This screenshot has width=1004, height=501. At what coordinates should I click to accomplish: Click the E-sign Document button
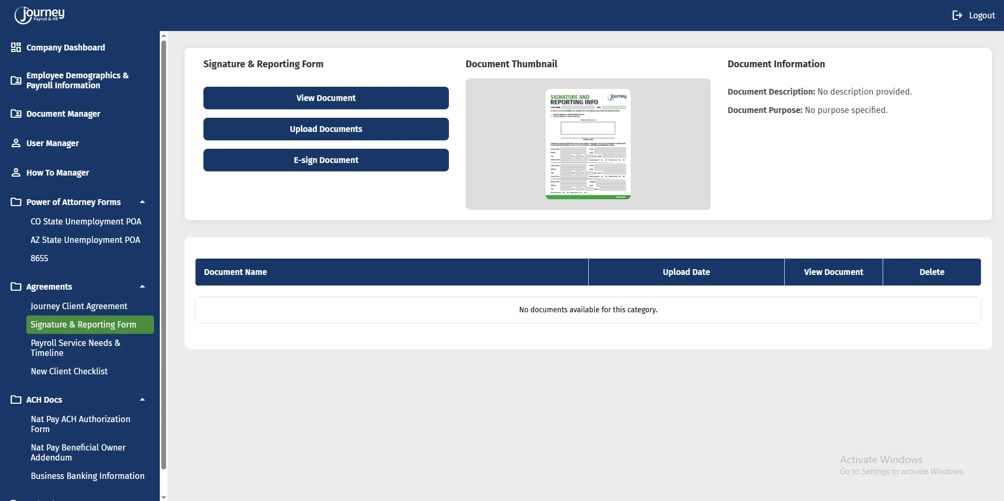tap(326, 160)
